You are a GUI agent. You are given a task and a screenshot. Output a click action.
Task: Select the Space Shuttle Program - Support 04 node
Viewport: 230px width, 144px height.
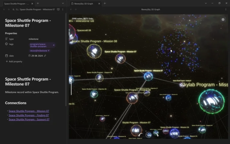(x=202, y=130)
